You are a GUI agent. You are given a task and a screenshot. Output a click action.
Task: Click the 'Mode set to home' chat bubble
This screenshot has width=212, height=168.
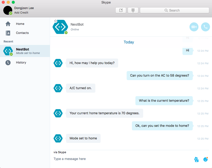pyautogui.click(x=83, y=138)
